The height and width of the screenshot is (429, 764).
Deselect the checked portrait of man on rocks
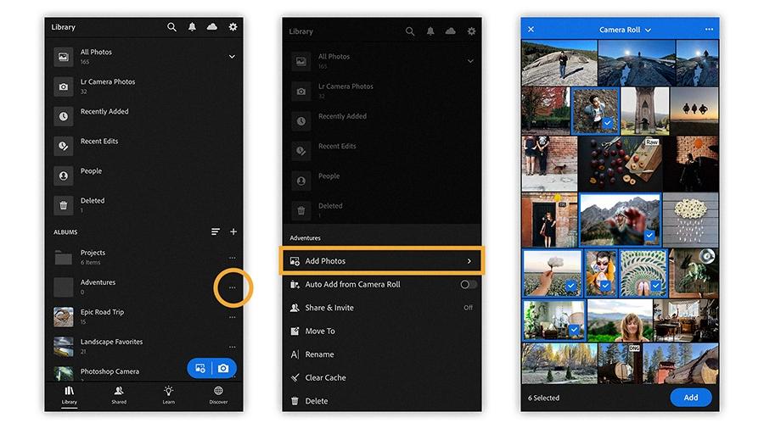click(595, 111)
